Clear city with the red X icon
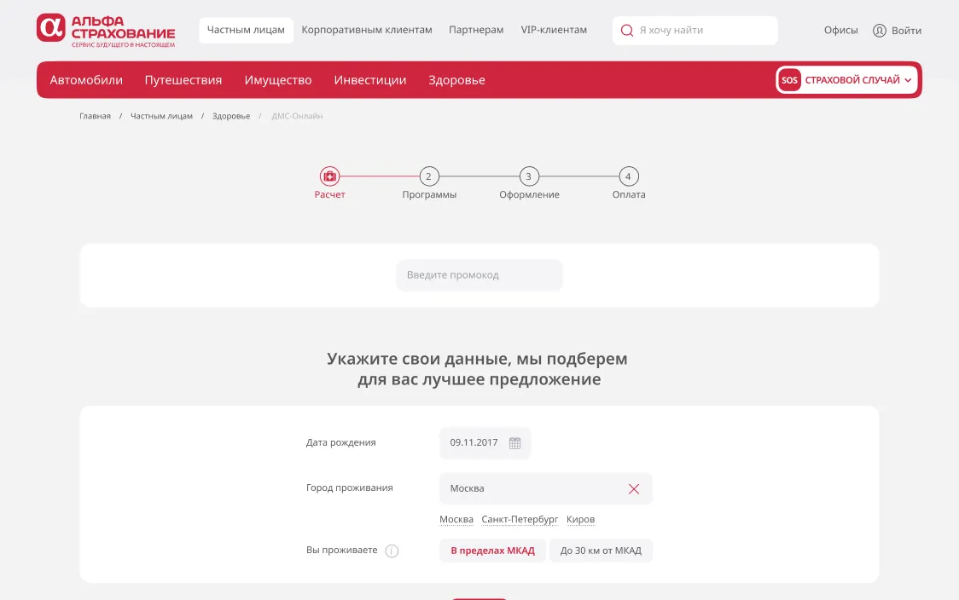Viewport: 959px width, 600px height. 634,489
